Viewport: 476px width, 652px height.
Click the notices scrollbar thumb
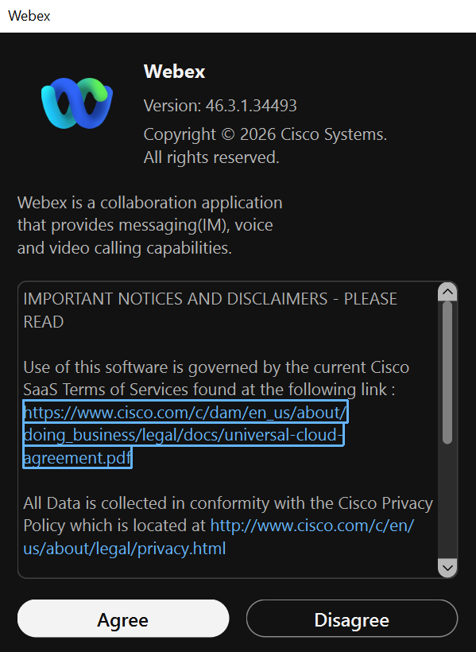[447, 373]
